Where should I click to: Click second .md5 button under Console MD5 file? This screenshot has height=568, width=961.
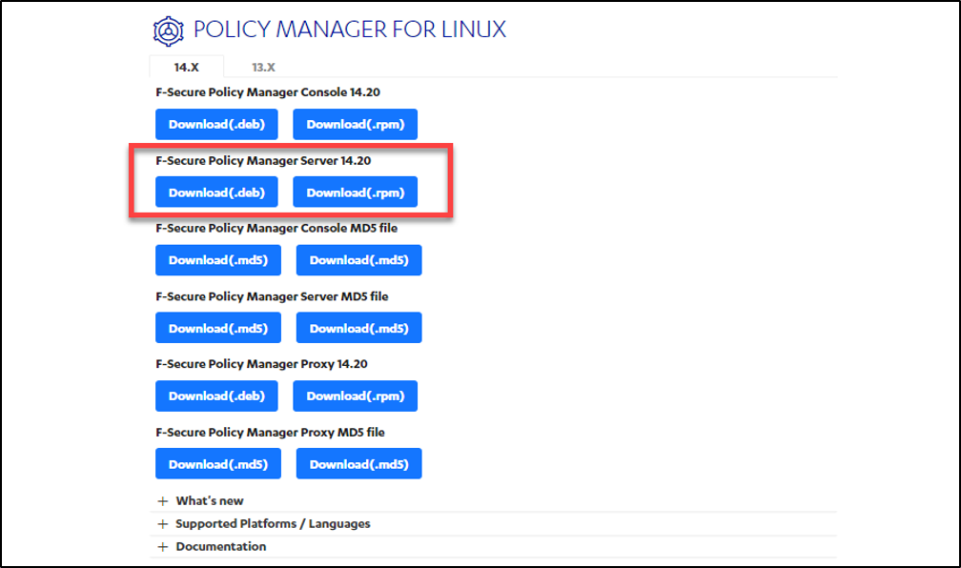[x=358, y=260]
